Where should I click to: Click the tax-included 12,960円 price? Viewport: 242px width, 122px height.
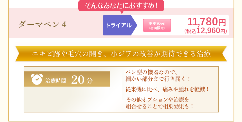click(x=205, y=31)
